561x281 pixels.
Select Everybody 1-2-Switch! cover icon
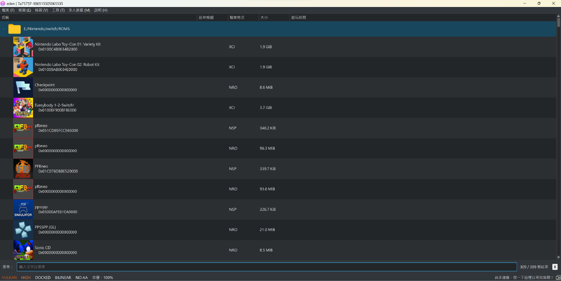click(23, 108)
